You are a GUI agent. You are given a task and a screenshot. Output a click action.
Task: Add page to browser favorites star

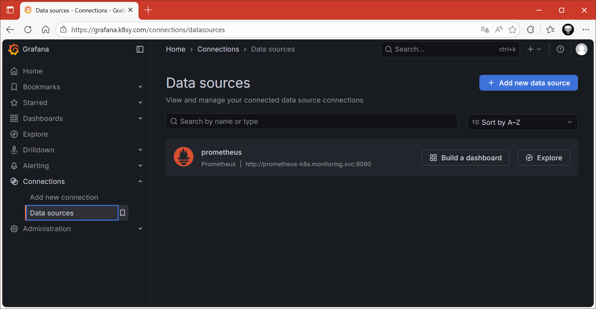coord(512,30)
